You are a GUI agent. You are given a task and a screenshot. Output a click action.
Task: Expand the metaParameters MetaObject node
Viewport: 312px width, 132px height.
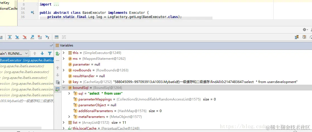[69, 117]
